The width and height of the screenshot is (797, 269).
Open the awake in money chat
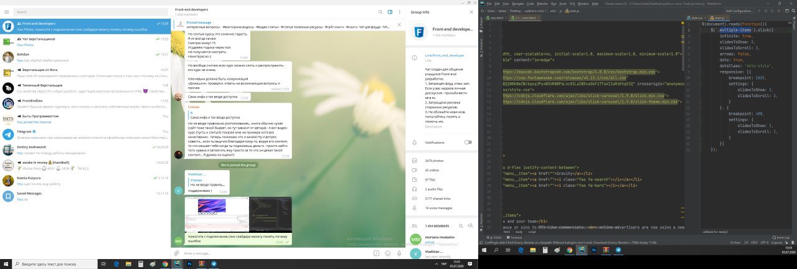point(85,165)
